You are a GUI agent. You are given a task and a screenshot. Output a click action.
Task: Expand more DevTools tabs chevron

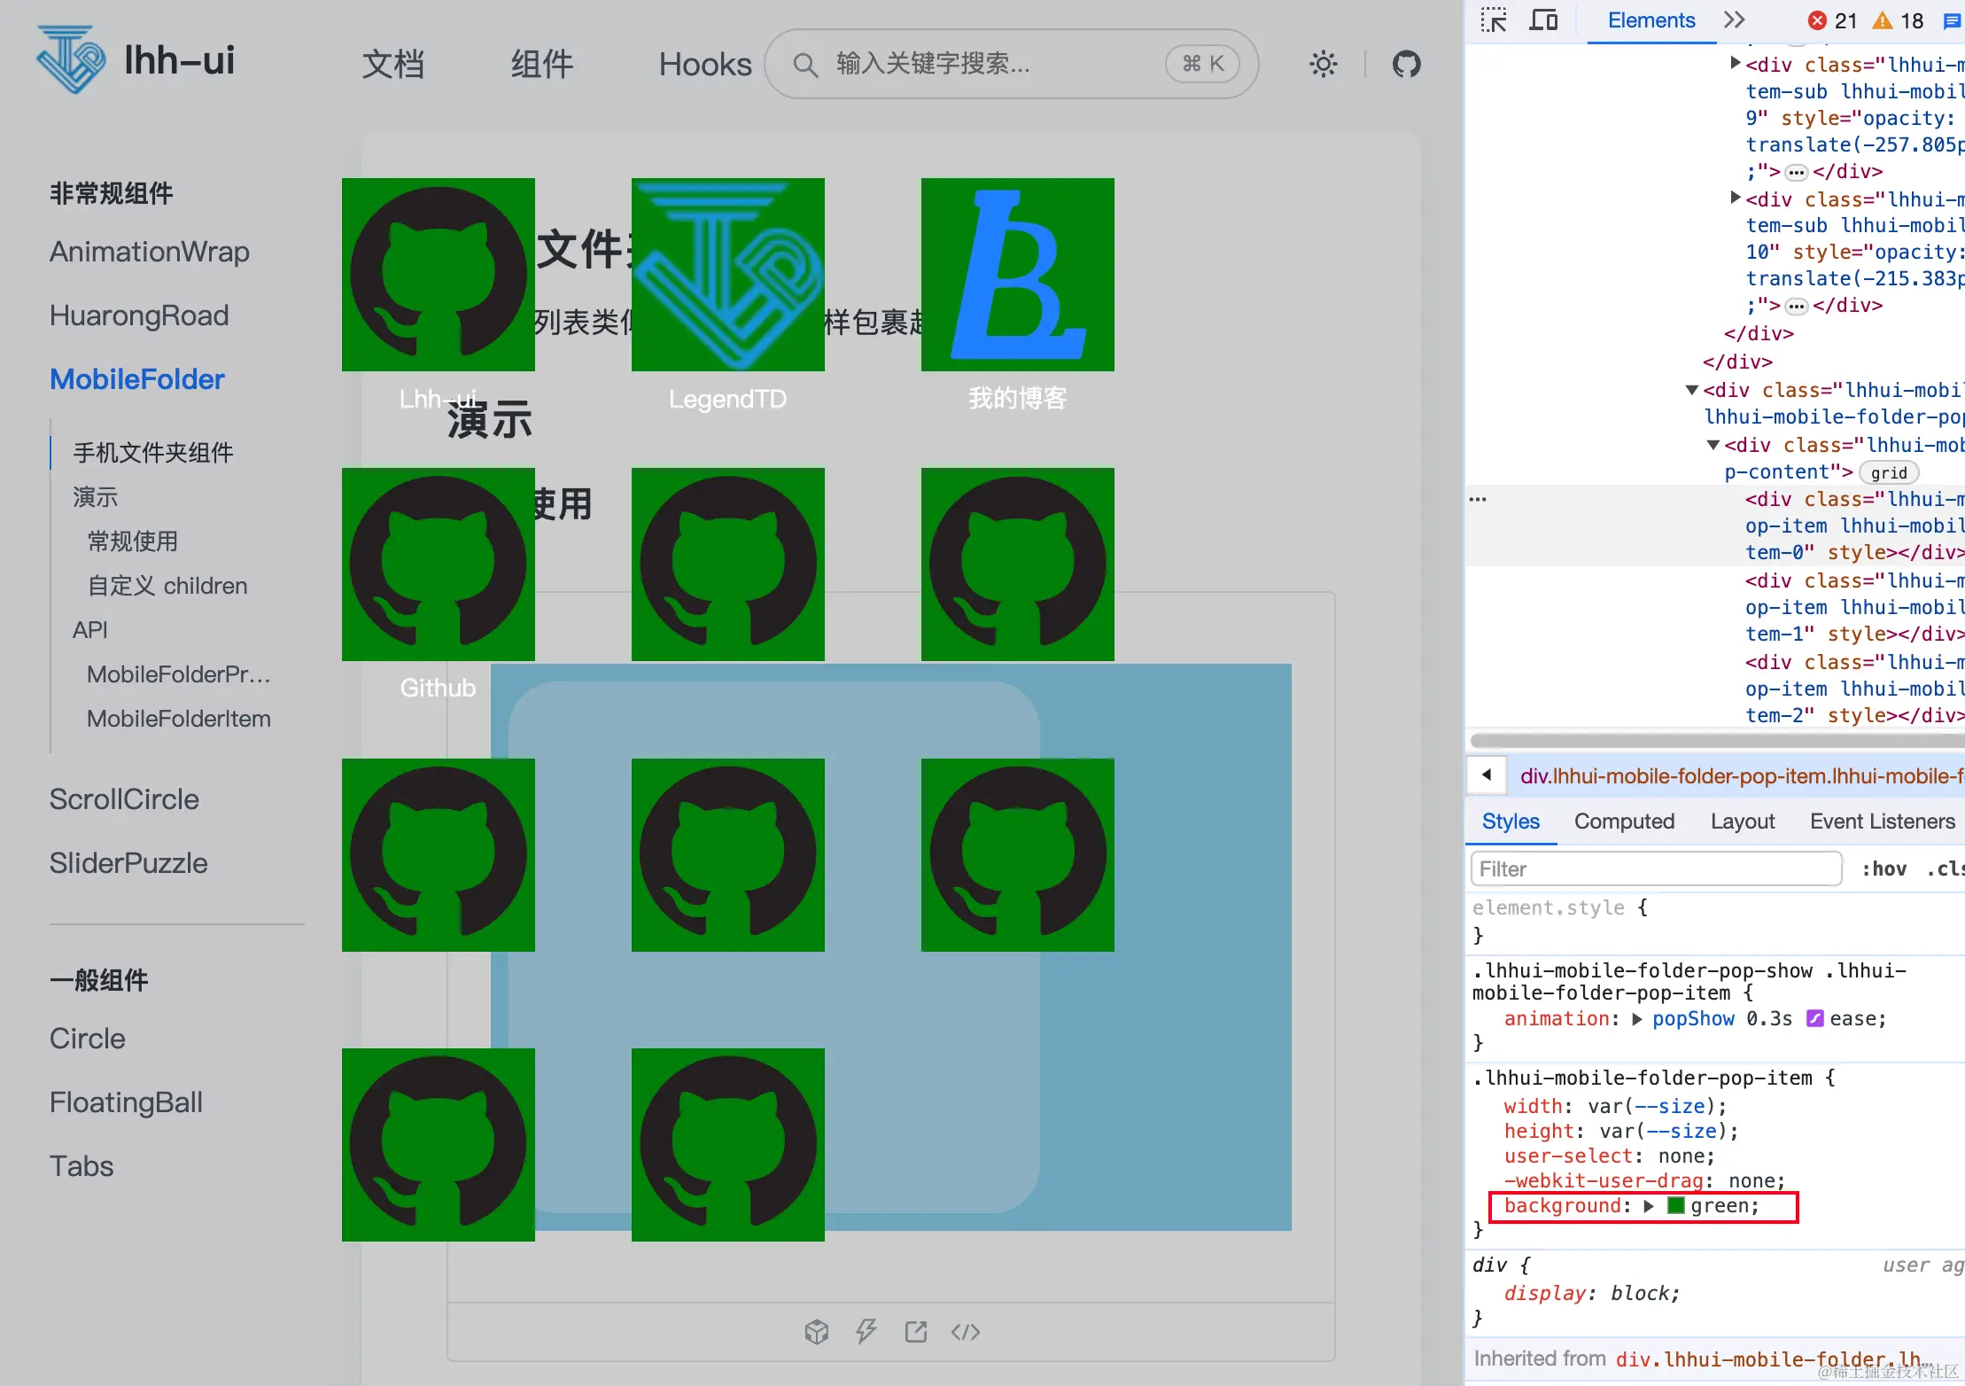pyautogui.click(x=1734, y=20)
